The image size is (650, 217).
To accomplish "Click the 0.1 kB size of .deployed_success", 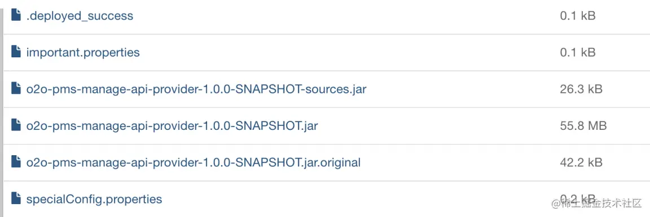I will click(x=577, y=16).
